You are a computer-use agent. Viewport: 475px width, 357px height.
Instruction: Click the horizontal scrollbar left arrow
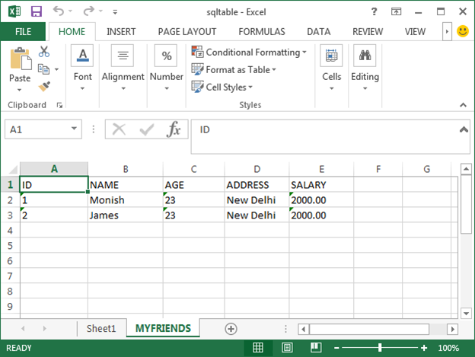(303, 329)
